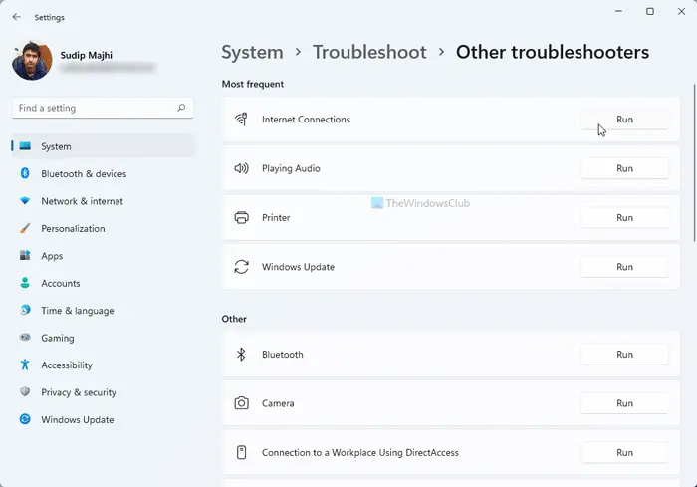Click the Apps sidebar icon
The height and width of the screenshot is (487, 697).
point(25,255)
